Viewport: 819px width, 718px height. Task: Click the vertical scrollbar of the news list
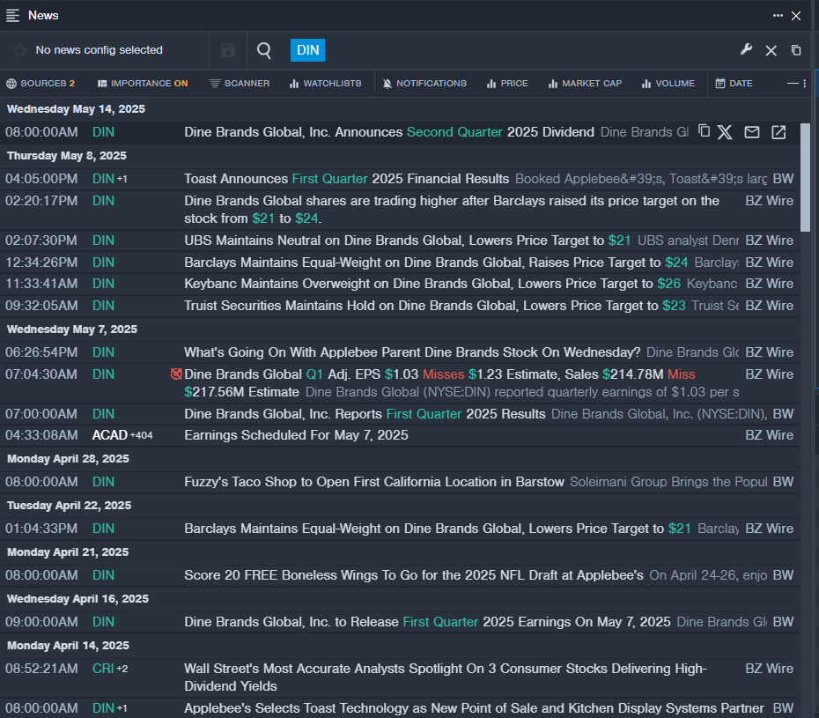tap(806, 178)
